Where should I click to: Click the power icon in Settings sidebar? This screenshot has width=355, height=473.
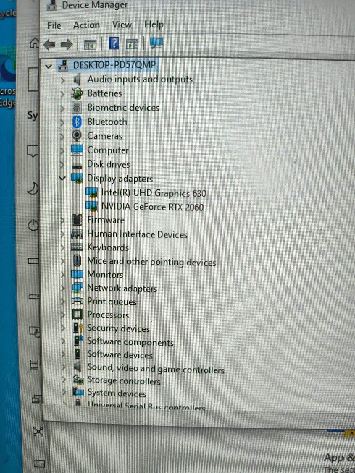[x=33, y=225]
